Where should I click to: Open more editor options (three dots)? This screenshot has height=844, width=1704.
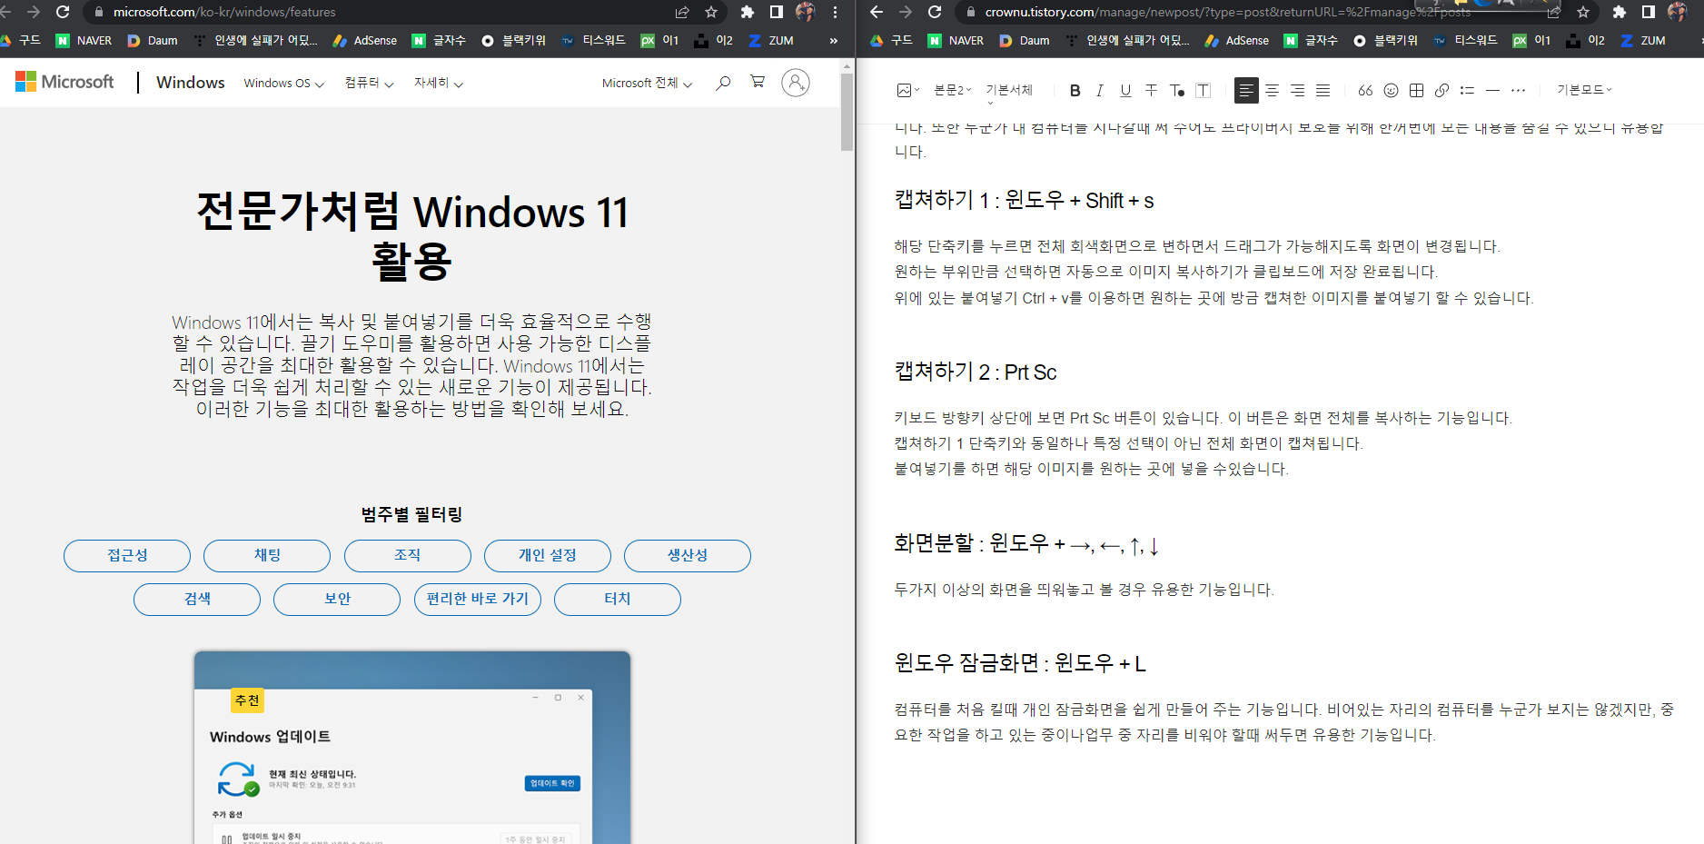(x=1518, y=90)
